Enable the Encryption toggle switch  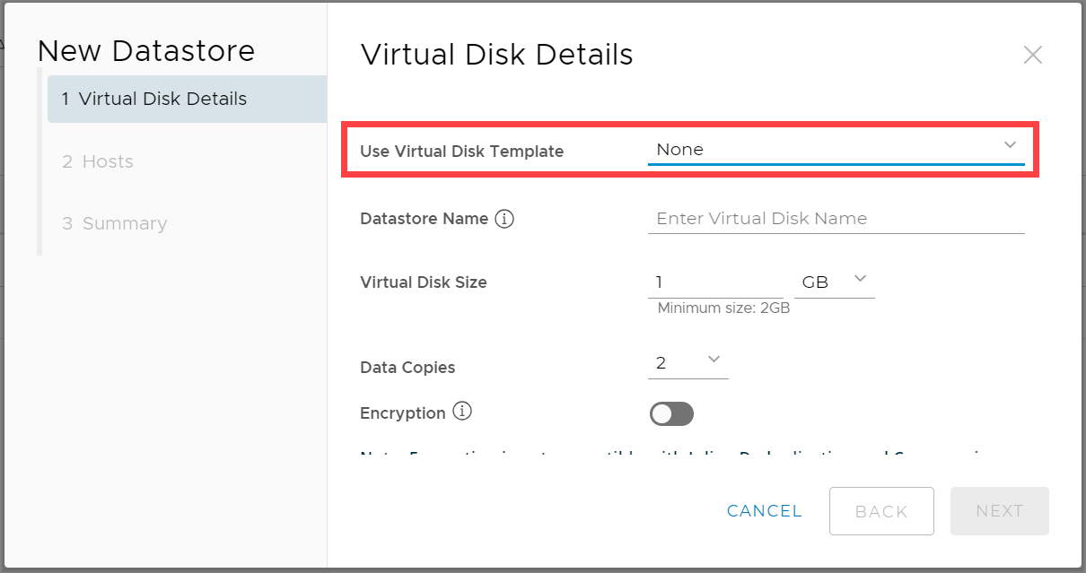[x=671, y=413]
